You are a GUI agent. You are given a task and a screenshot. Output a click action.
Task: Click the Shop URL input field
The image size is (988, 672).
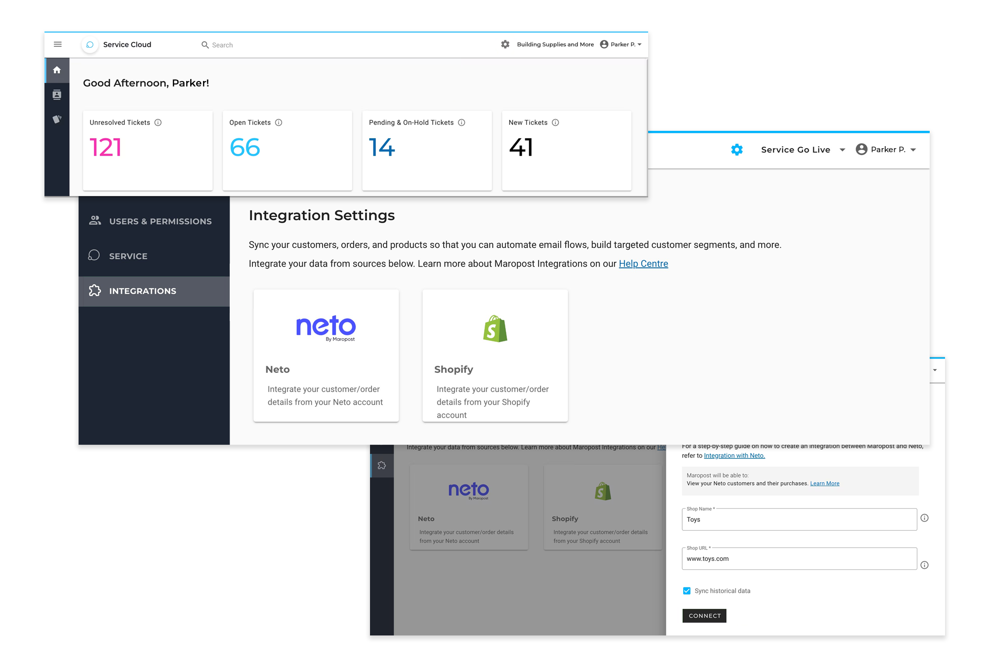799,559
